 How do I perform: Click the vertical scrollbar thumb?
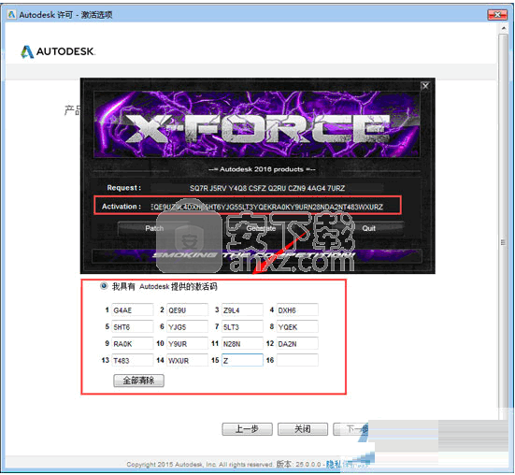click(503, 242)
